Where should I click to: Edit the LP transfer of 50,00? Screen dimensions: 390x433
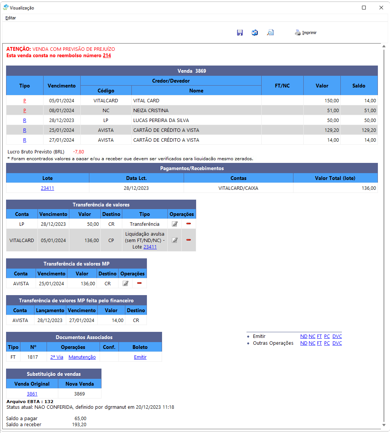point(175,224)
